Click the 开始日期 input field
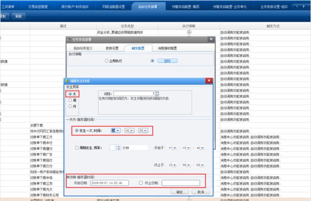The width and height of the screenshot is (311, 201). point(109,183)
